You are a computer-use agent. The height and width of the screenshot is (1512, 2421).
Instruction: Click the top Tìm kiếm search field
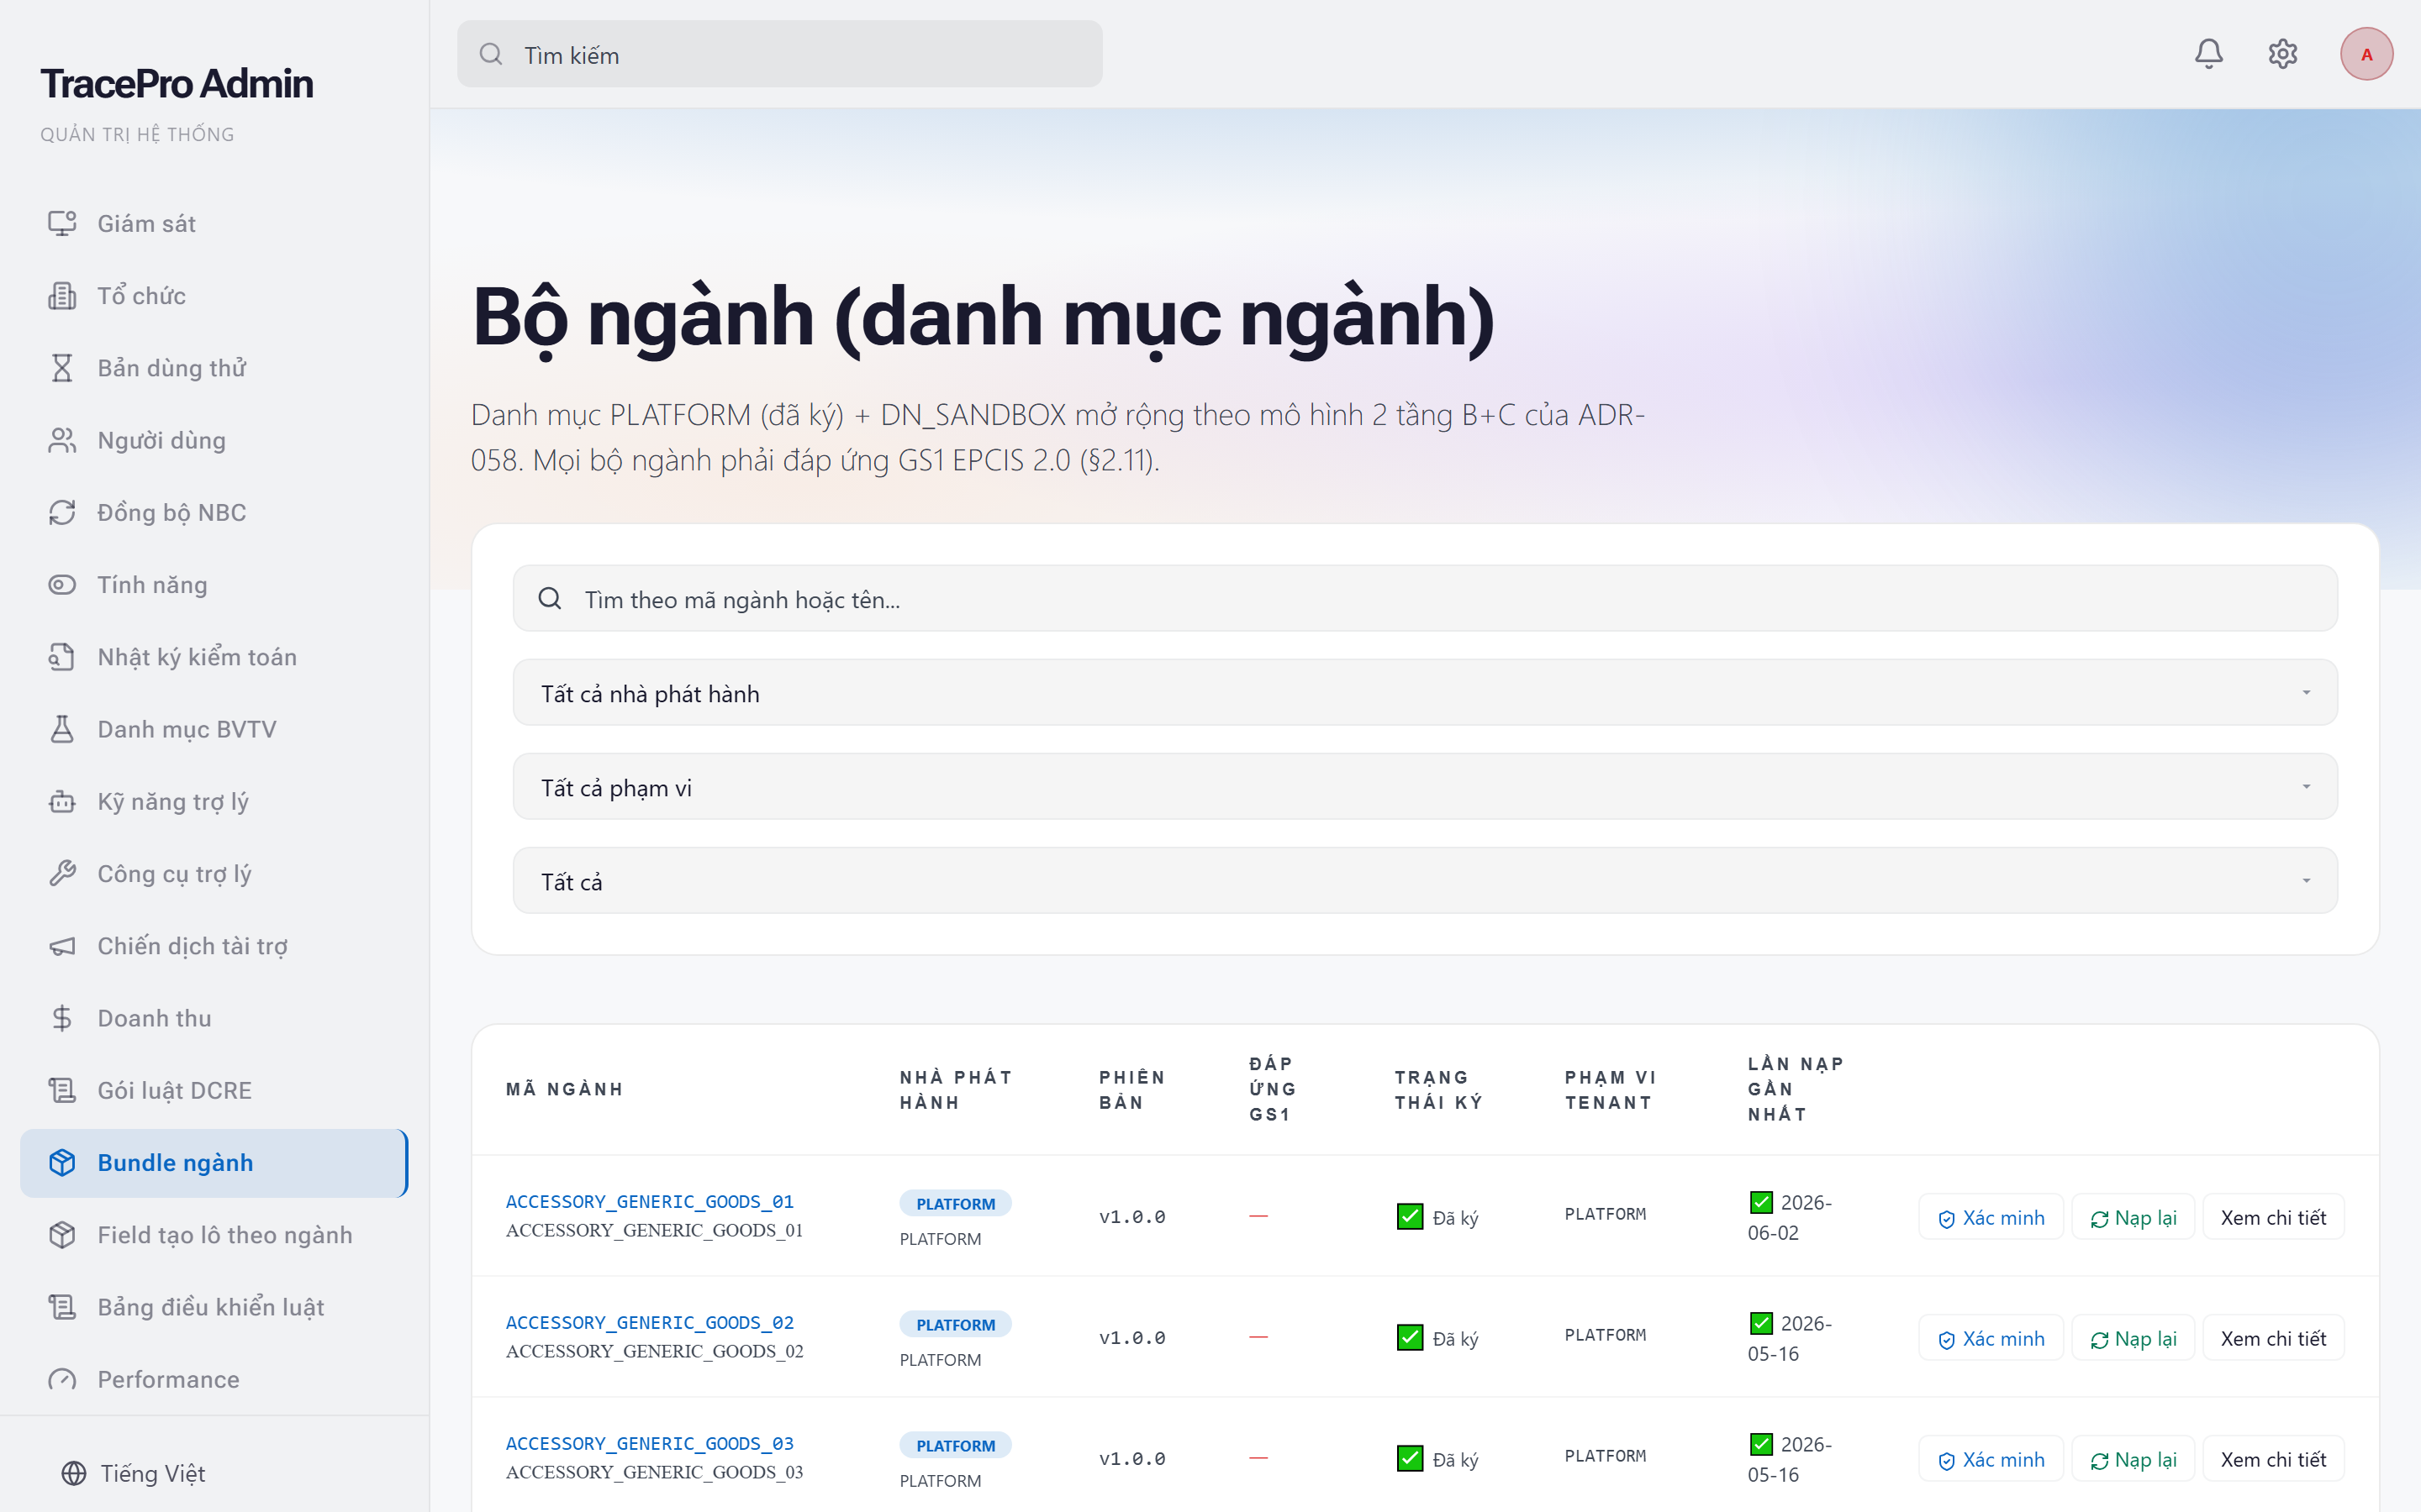779,54
